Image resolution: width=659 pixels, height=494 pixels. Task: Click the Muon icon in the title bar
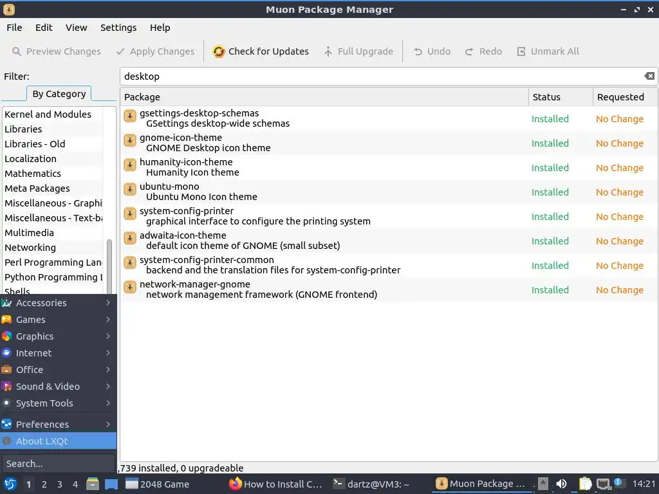click(9, 9)
